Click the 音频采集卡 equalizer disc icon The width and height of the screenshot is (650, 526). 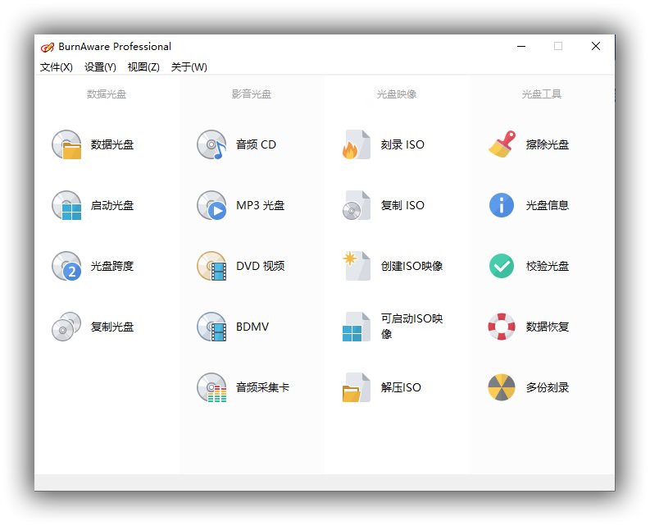[211, 387]
